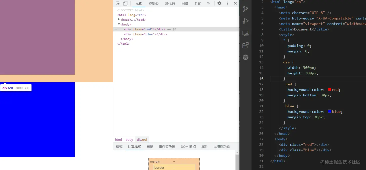Select div.red in the breadcrumb bar
The width and height of the screenshot is (366, 170).
pos(142,139)
